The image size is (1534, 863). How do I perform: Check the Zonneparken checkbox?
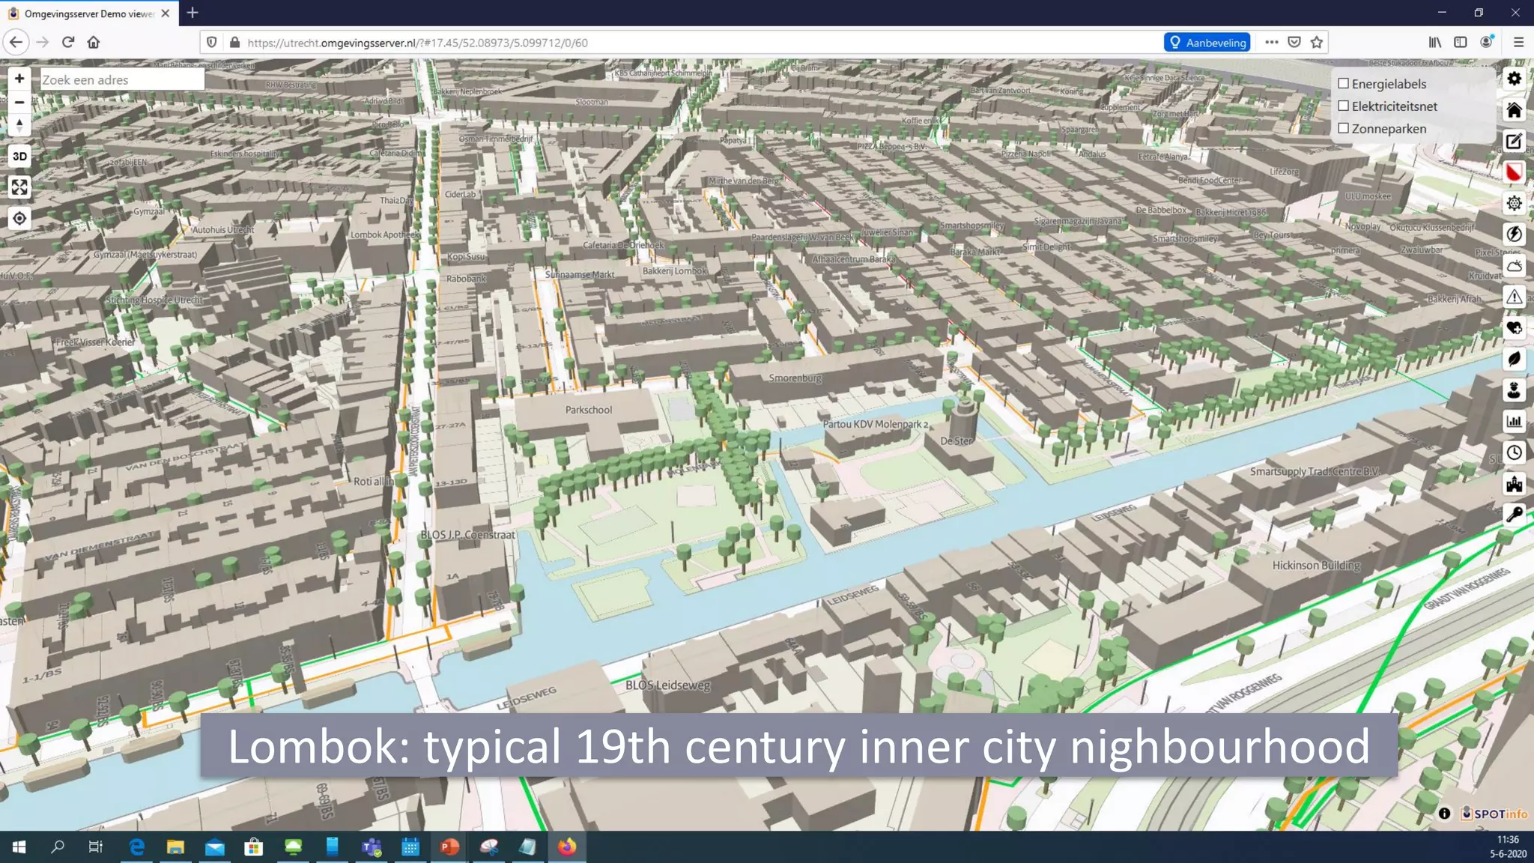pyautogui.click(x=1344, y=129)
